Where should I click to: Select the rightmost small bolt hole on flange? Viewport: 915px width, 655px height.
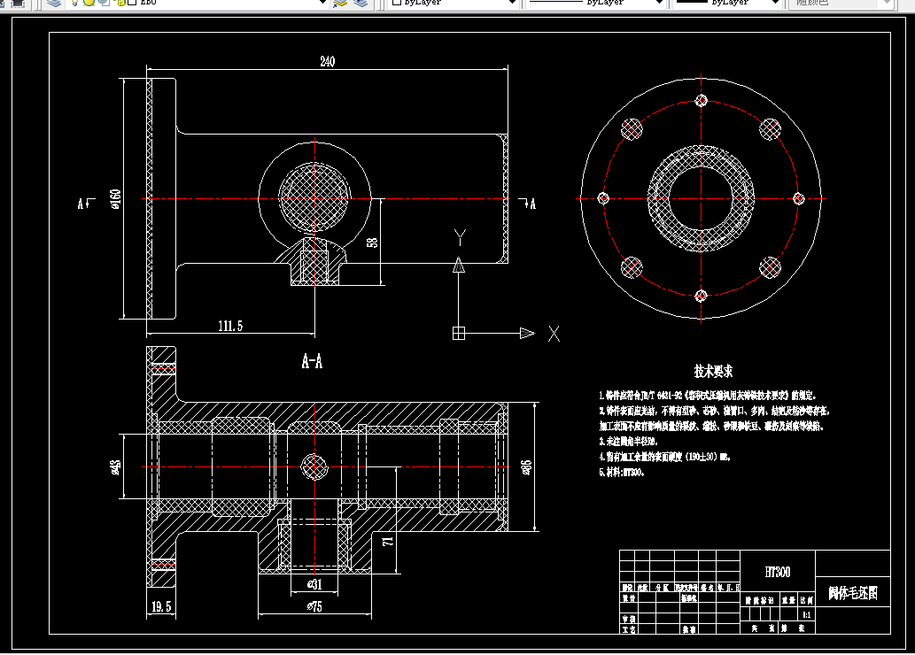pos(799,199)
